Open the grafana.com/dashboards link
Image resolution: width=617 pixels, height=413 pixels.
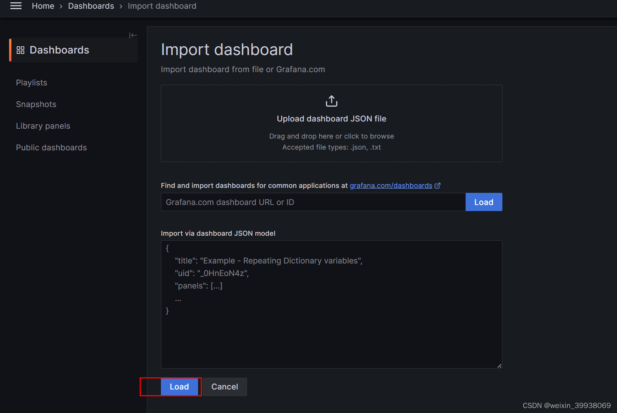click(x=391, y=186)
